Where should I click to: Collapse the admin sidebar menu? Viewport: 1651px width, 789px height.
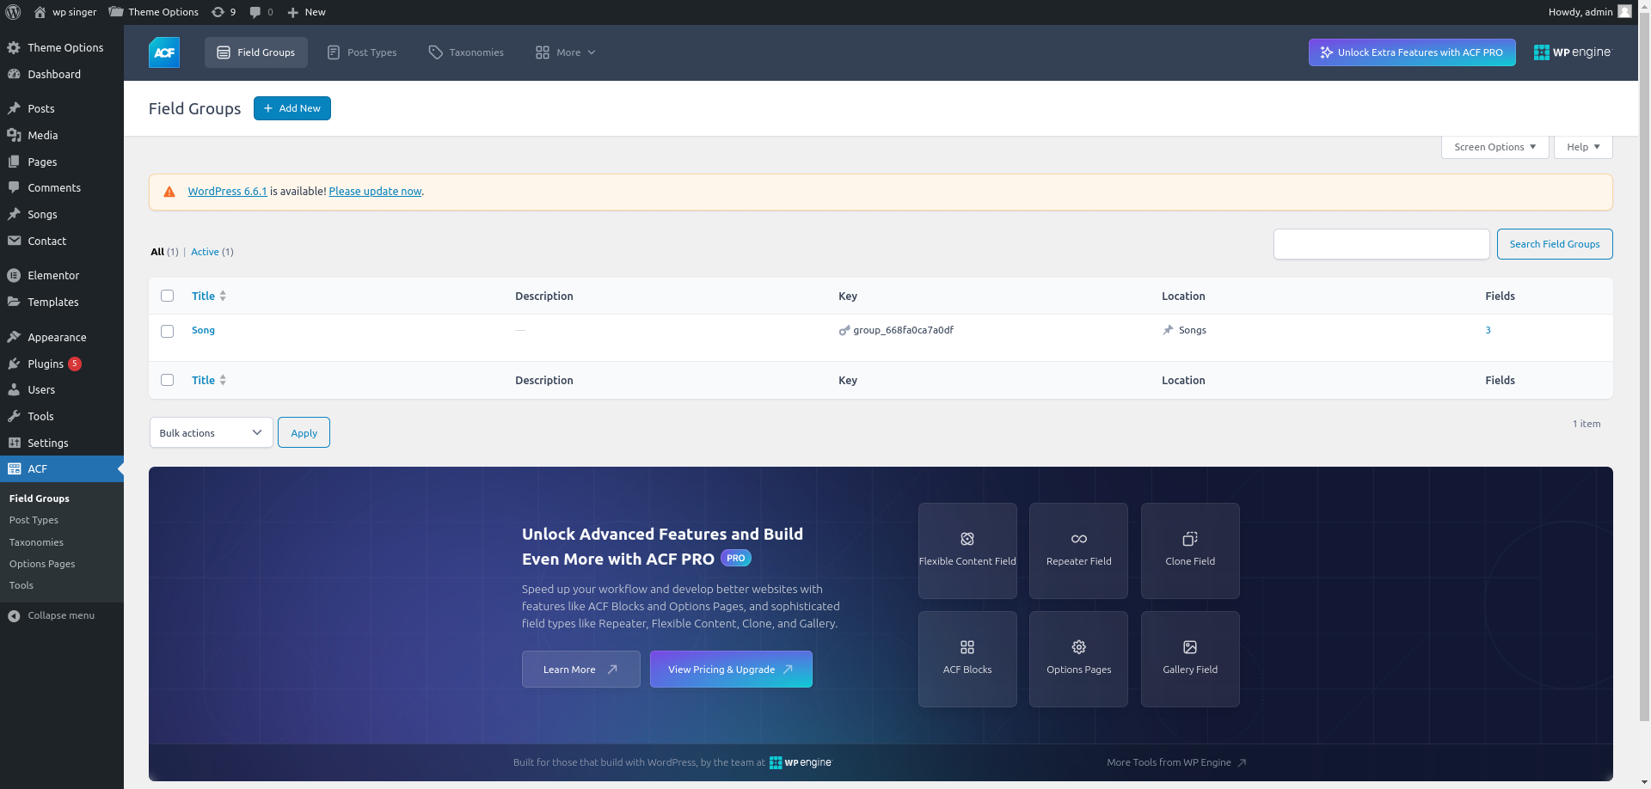(x=62, y=615)
